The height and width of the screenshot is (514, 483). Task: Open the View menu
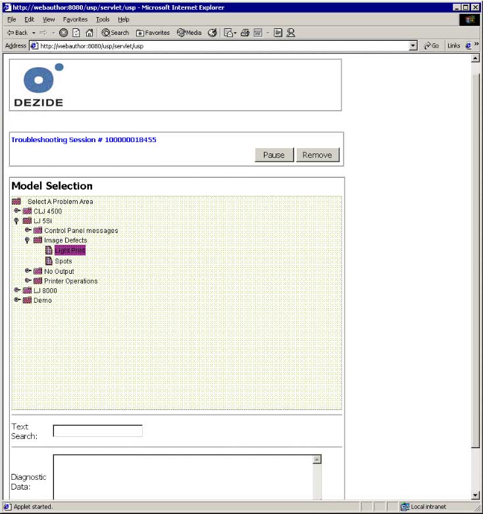[x=49, y=20]
